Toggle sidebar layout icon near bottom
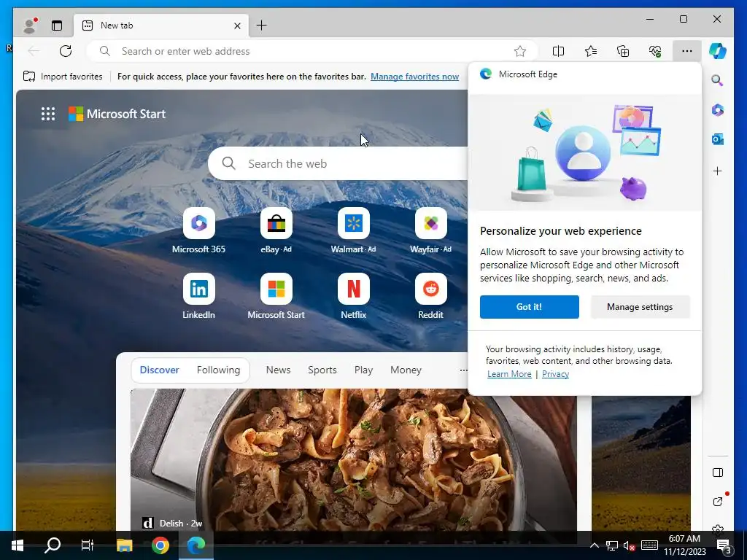This screenshot has height=560, width=747. 718,472
